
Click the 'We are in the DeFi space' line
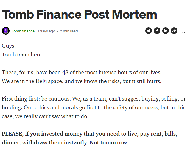click(x=82, y=81)
